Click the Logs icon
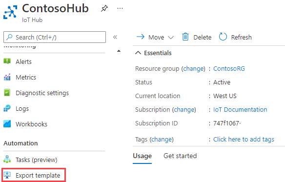Viewport: 285px width, 182px height. [7, 108]
